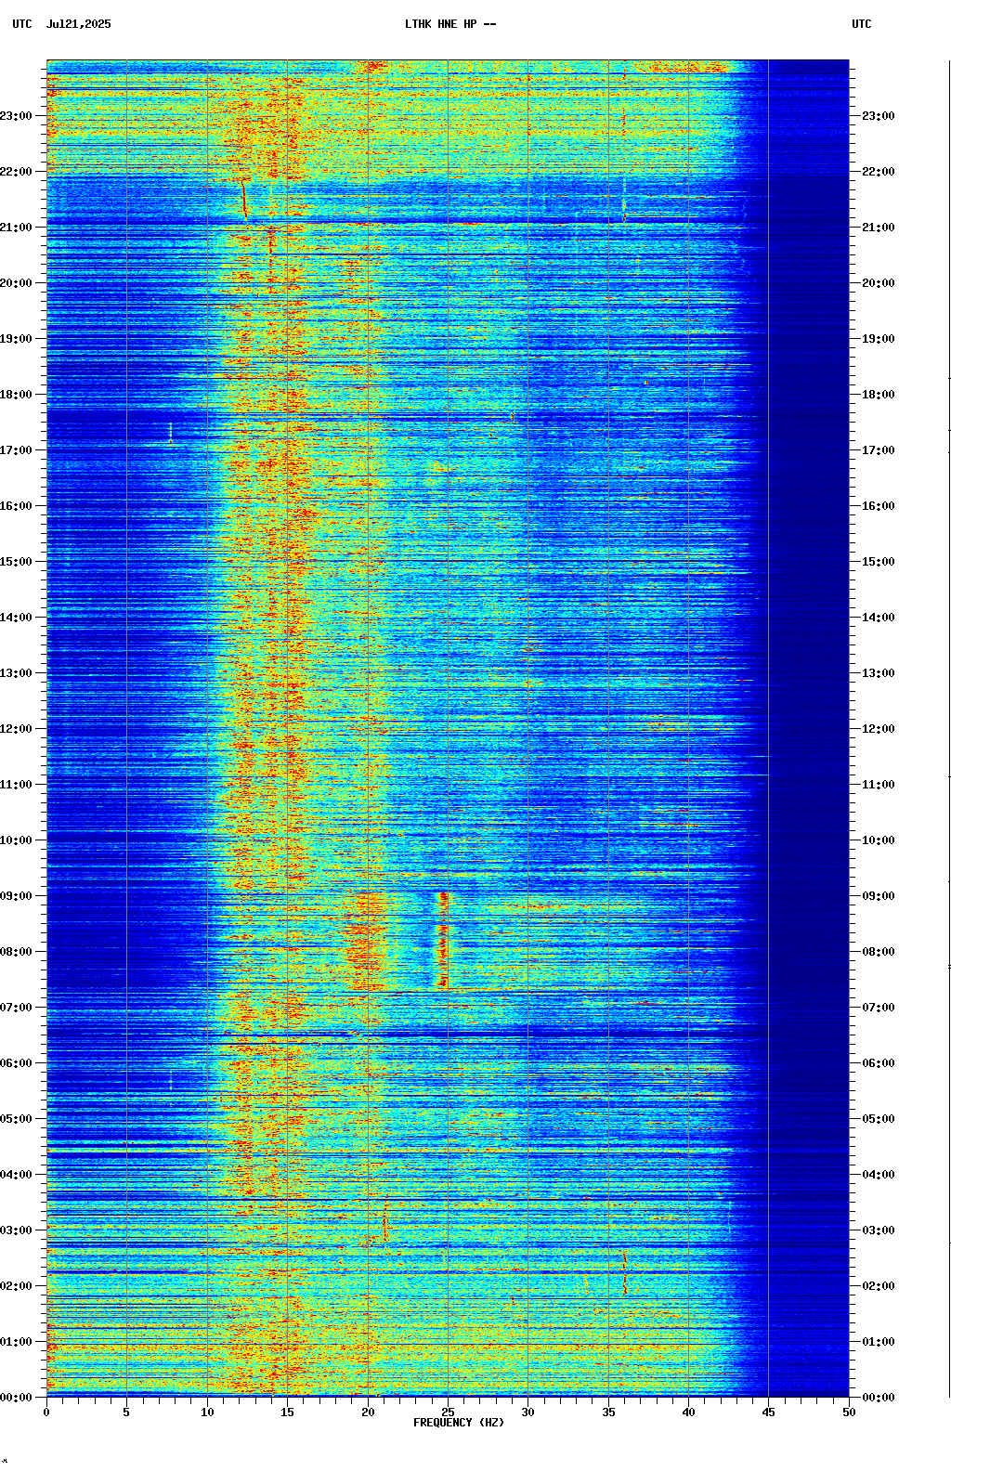Image resolution: width=990 pixels, height=1471 pixels.
Task: Click the date label Jul21,2025
Action: pos(78,24)
